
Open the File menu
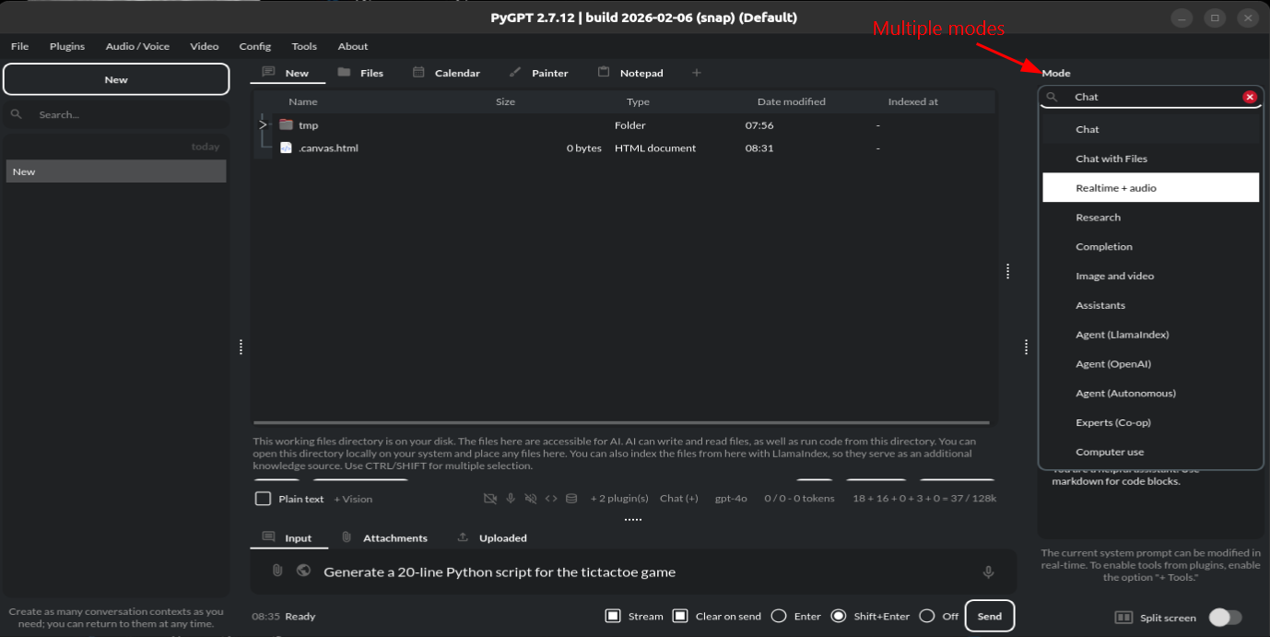(x=19, y=46)
